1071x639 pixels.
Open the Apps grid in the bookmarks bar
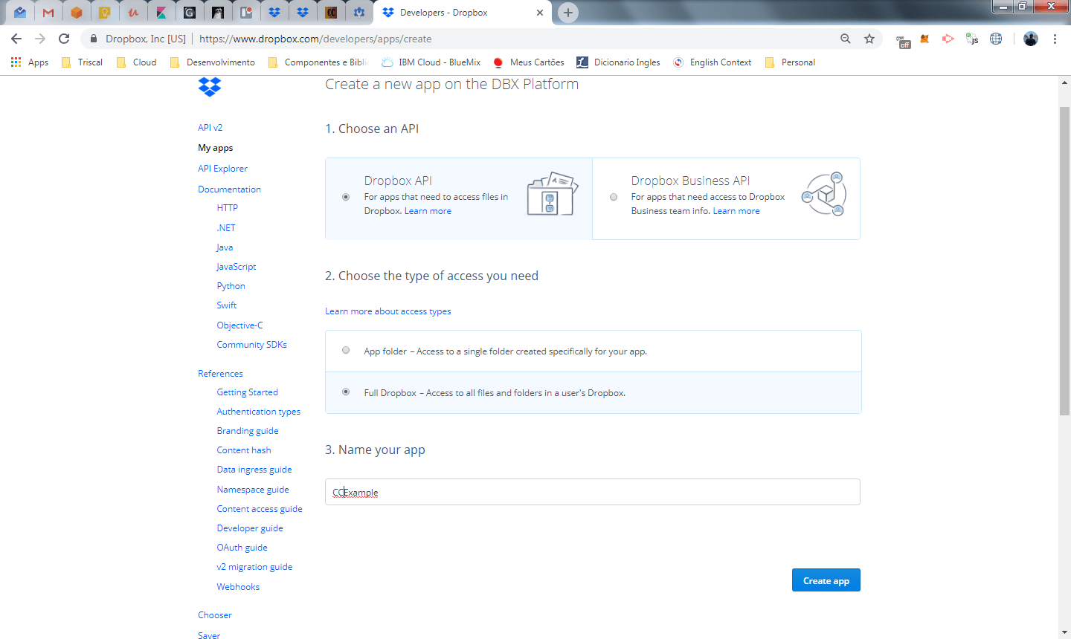pyautogui.click(x=30, y=62)
